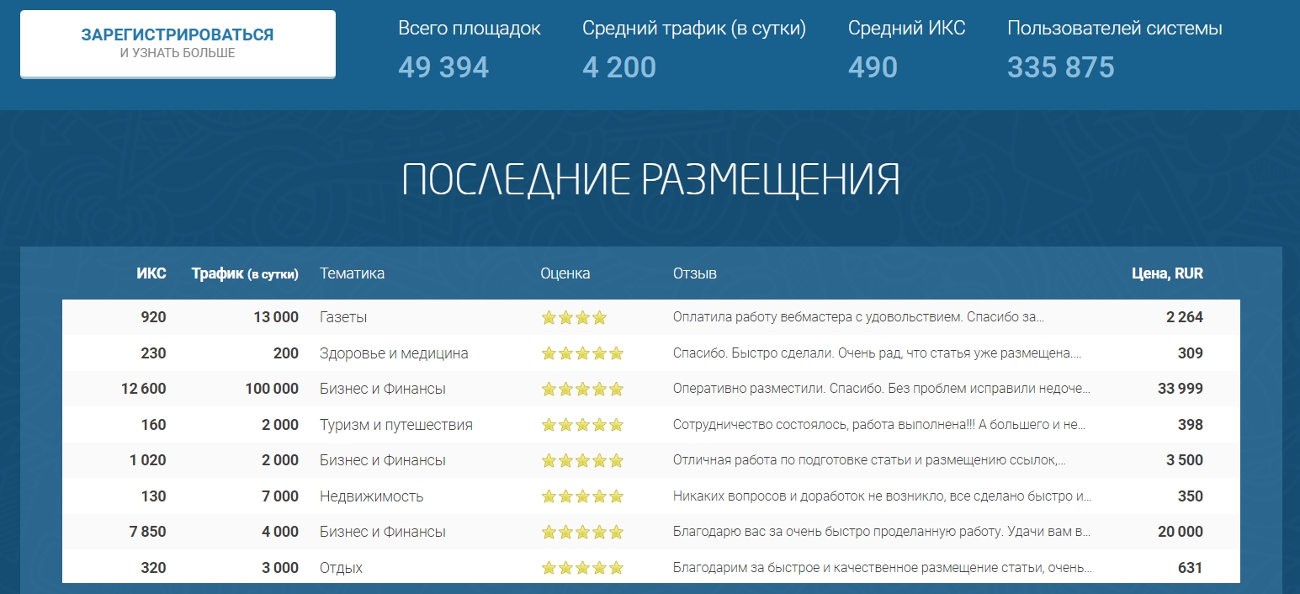Select ИКС value 130
Viewport: 1300px width, 594px height.
[x=154, y=496]
